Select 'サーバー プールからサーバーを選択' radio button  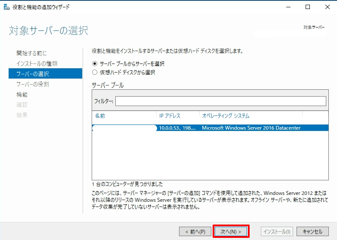[x=95, y=64]
